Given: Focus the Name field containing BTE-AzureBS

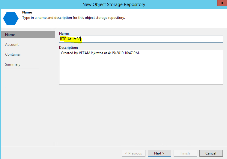Looking at the screenshot, I should pyautogui.click(x=141, y=39).
